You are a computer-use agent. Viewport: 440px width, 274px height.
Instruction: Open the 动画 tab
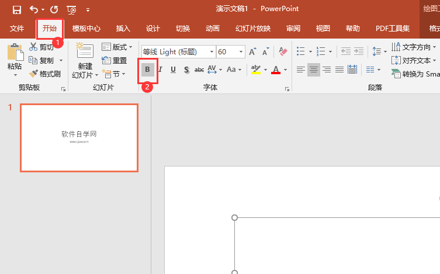pyautogui.click(x=213, y=28)
